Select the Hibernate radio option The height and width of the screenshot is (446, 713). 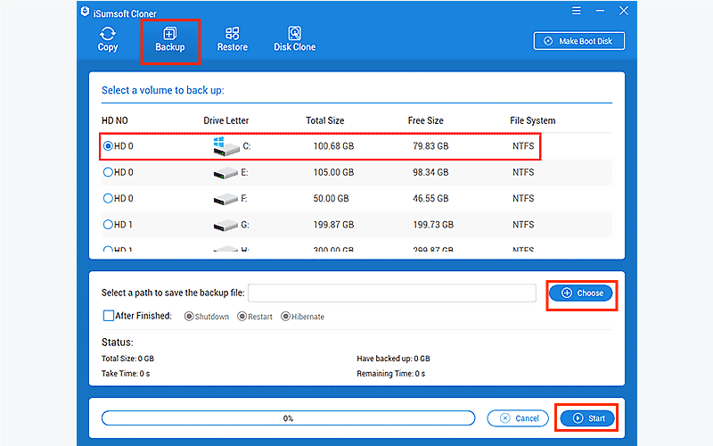point(285,317)
